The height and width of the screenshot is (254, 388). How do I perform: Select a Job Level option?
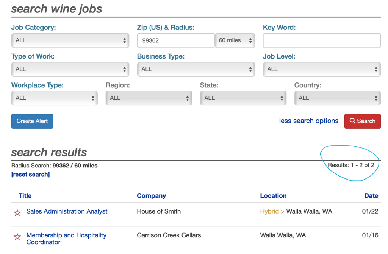[322, 69]
